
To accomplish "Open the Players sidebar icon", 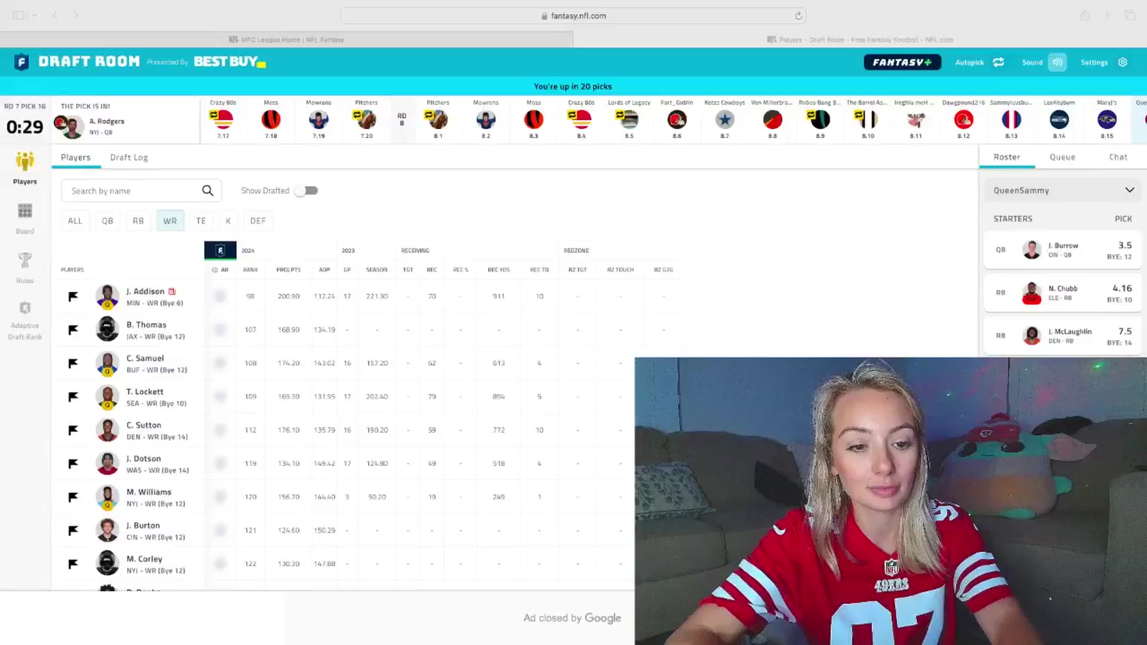I will [x=25, y=161].
